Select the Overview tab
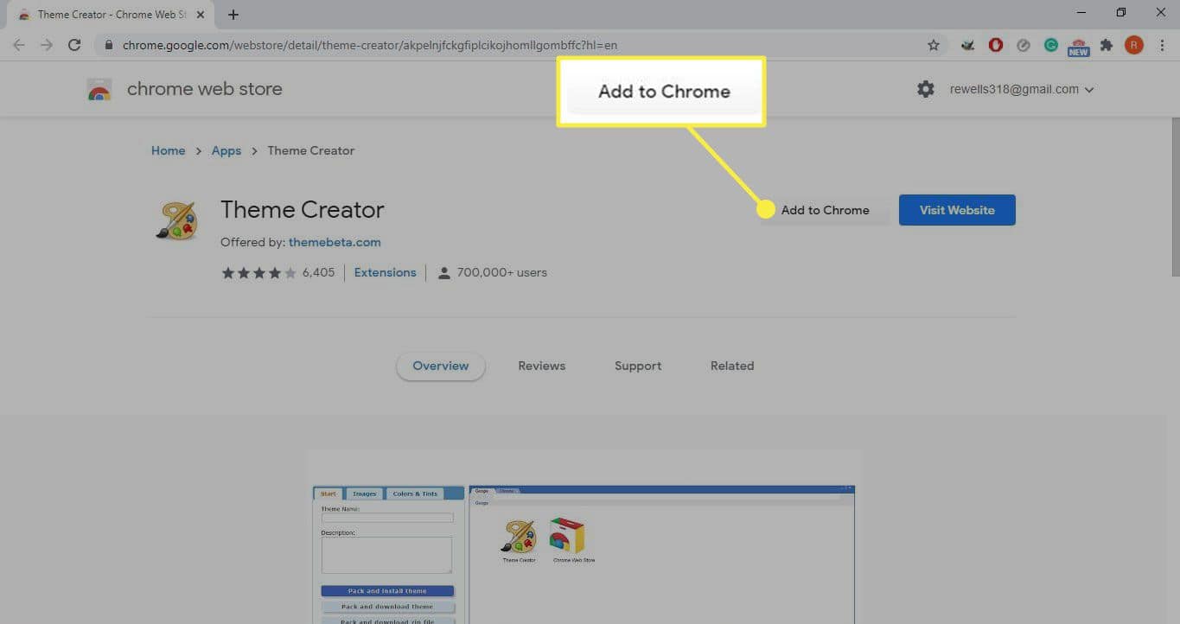The image size is (1180, 624). coord(441,366)
